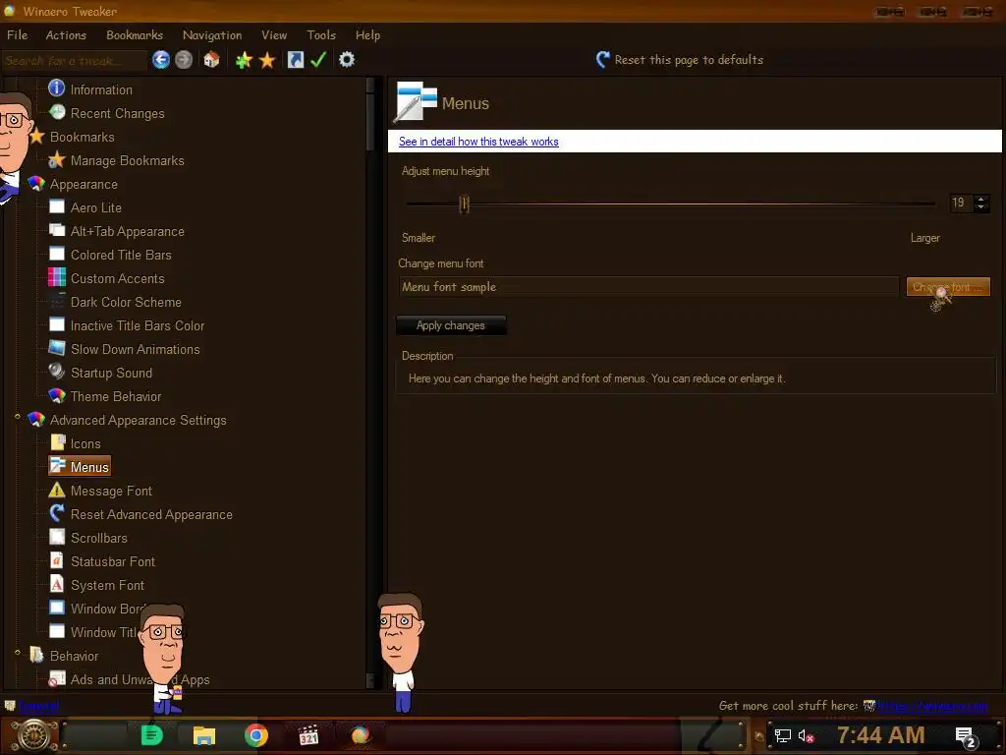Click the Slow Down Animations icon

point(57,348)
